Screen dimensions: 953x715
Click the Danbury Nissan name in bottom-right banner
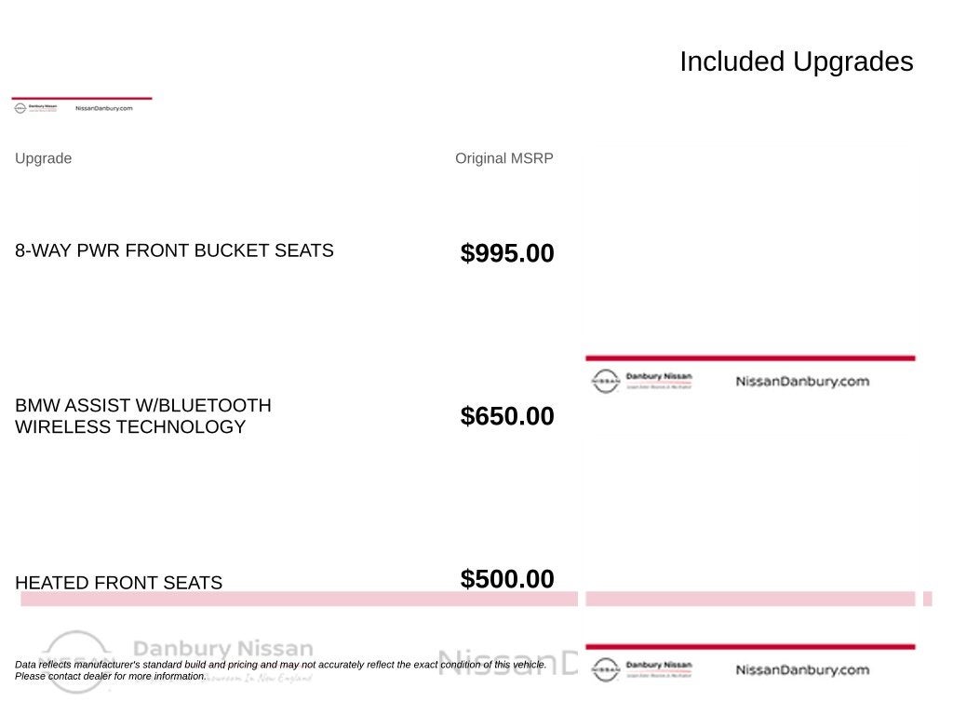[659, 665]
